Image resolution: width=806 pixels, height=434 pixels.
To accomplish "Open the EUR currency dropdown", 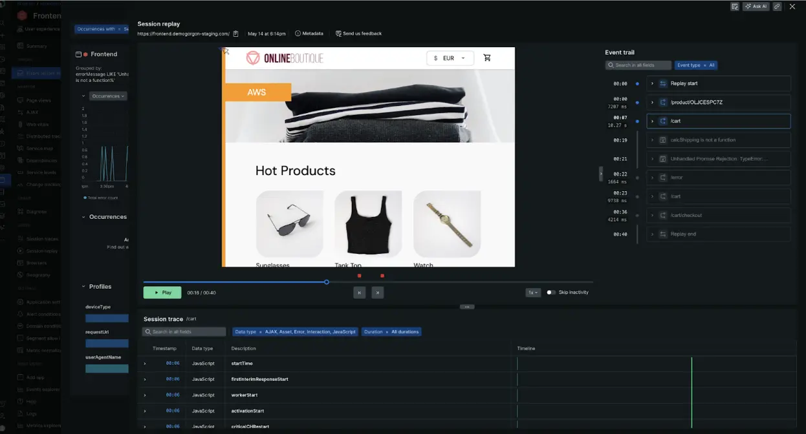I will point(450,58).
